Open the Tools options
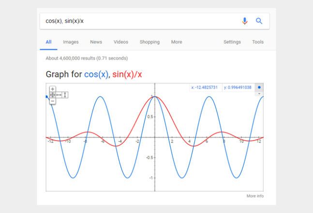 (x=258, y=42)
